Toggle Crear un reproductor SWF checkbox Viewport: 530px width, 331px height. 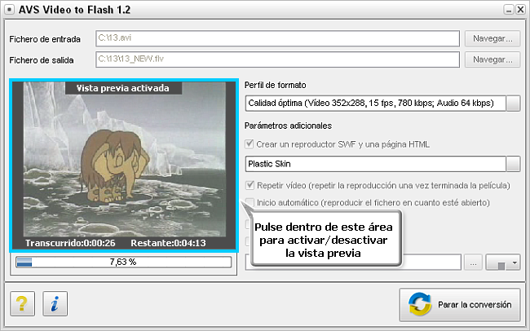click(250, 144)
